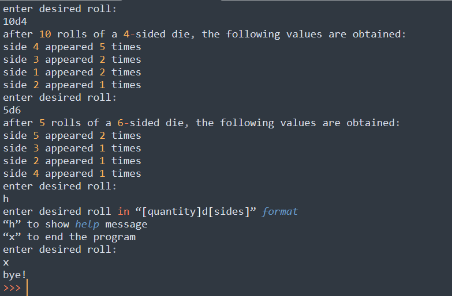The width and height of the screenshot is (452, 296).
Task: Click the italic blue word "format"
Action: point(280,211)
